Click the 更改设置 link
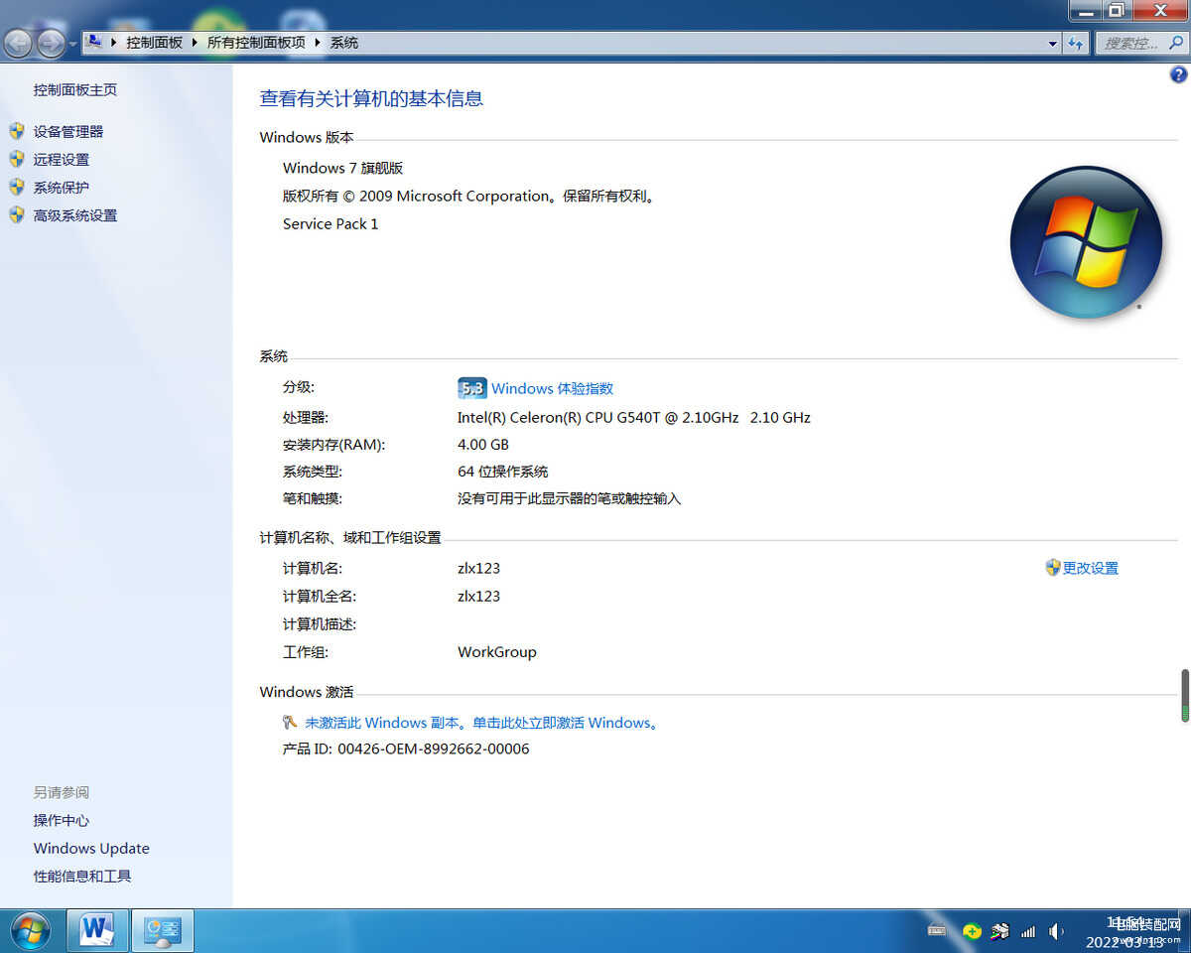Viewport: 1191px width, 953px height. [x=1091, y=568]
